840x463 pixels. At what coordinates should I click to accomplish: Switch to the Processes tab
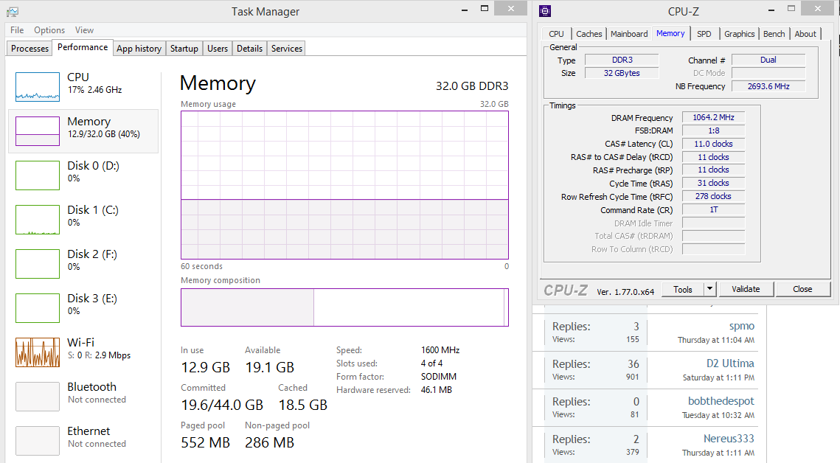click(x=30, y=49)
